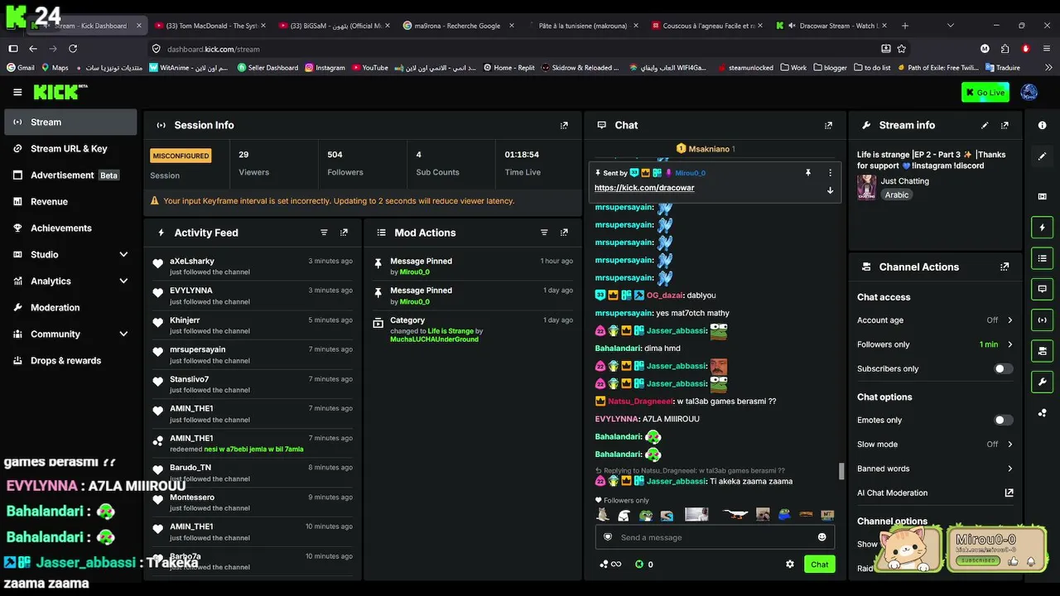Screen dimensions: 1060x596
Task: Pop out the Activity Feed panel
Action: [344, 233]
